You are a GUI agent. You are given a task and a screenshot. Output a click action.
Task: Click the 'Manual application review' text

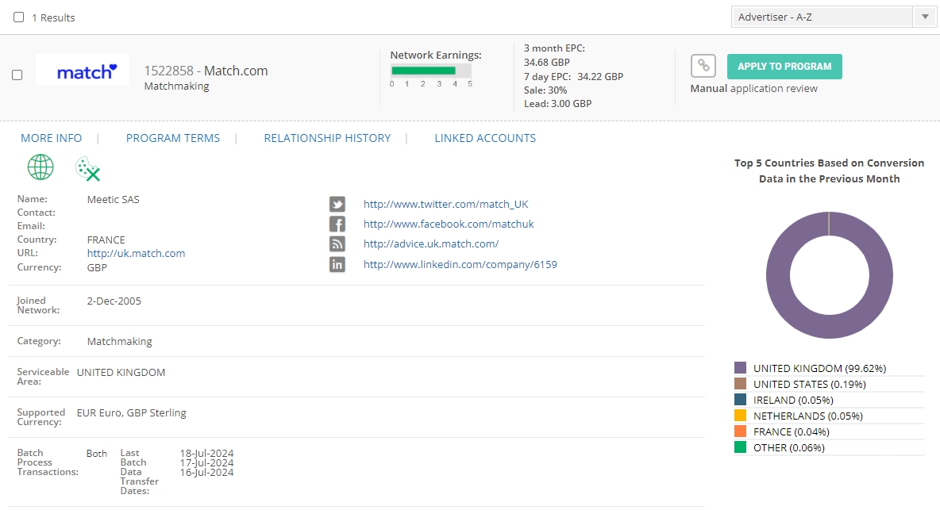(x=753, y=89)
